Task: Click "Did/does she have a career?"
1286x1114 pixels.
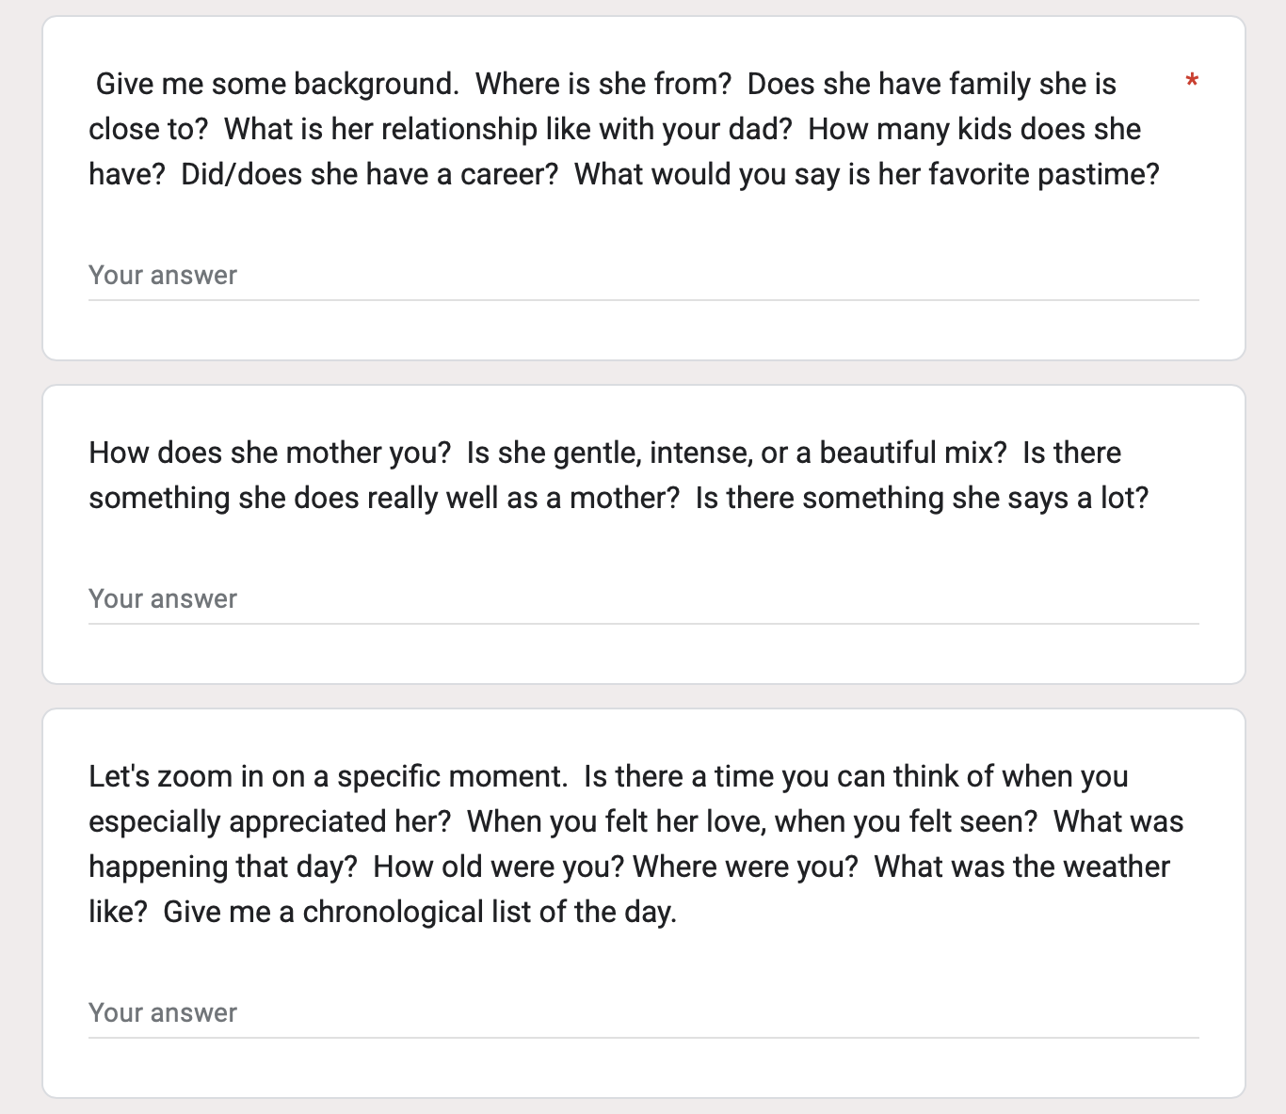Action: tap(370, 175)
